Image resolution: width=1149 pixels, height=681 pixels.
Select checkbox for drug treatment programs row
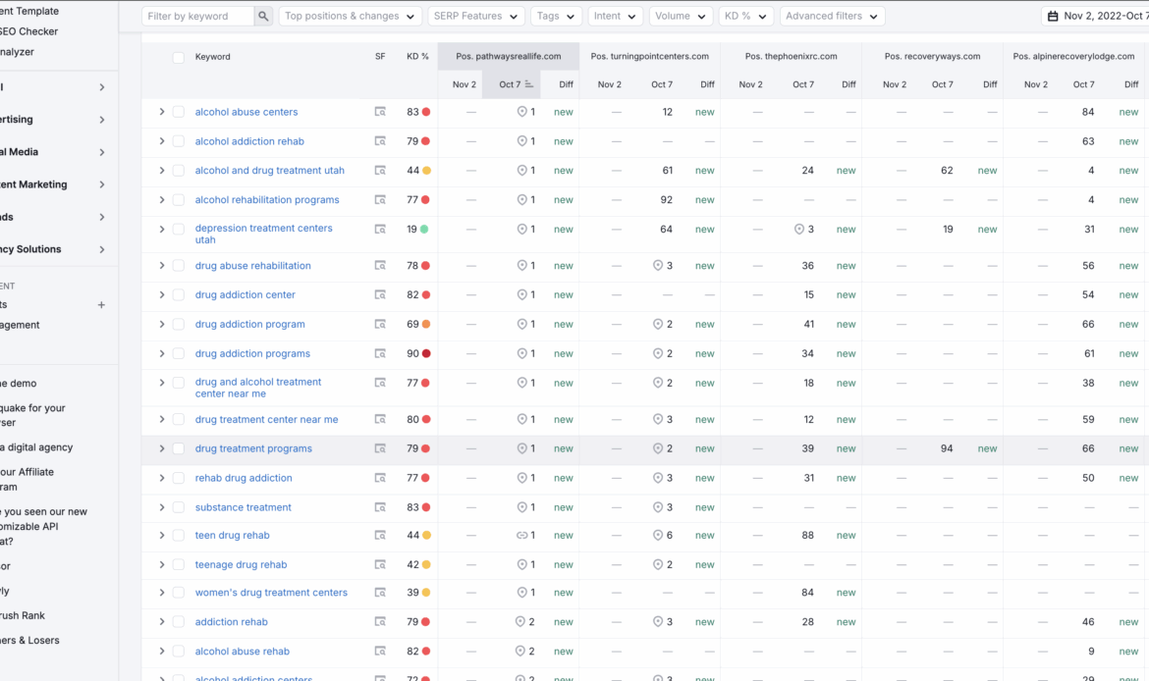click(x=179, y=448)
